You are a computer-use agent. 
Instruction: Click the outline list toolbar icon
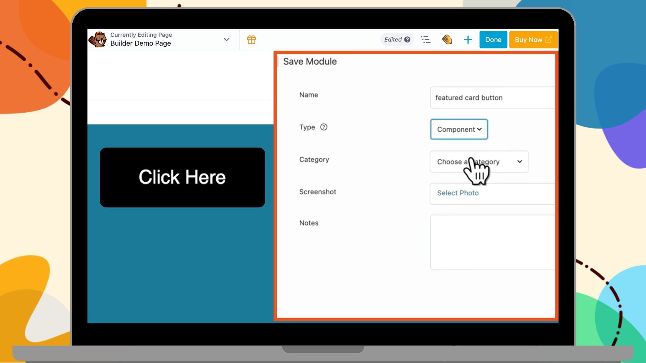[x=426, y=39]
